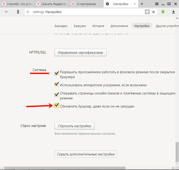Bookmark page with the star icon
This screenshot has height=170, width=179.
tap(153, 12)
